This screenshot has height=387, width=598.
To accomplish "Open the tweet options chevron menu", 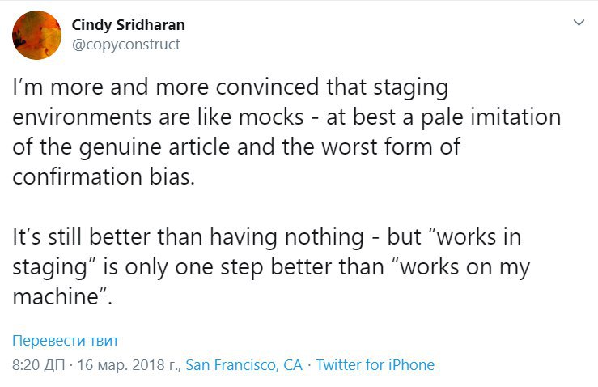I will [x=579, y=23].
